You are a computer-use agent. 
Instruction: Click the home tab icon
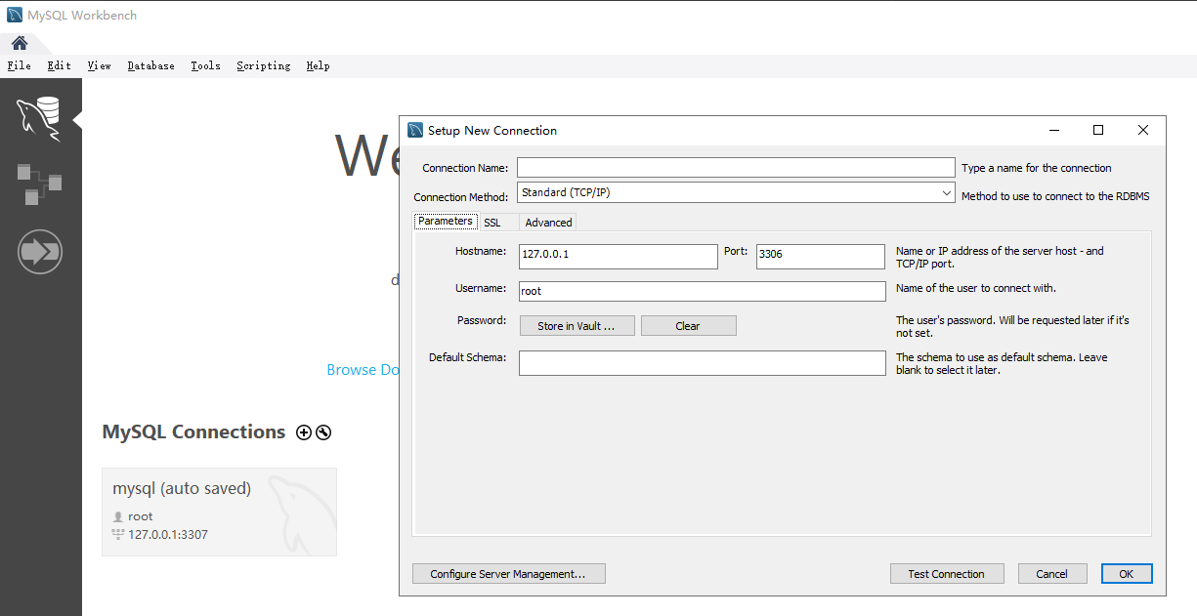coord(20,43)
